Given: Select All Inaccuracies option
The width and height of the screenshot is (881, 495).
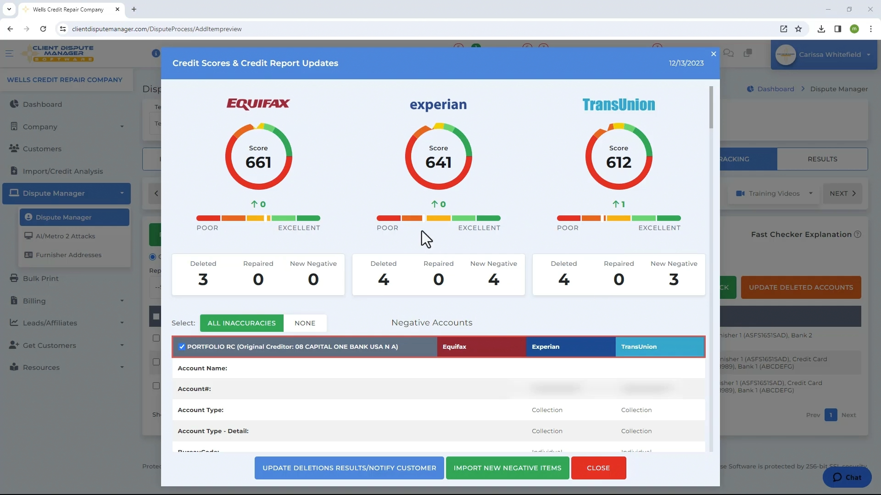Looking at the screenshot, I should pos(242,323).
